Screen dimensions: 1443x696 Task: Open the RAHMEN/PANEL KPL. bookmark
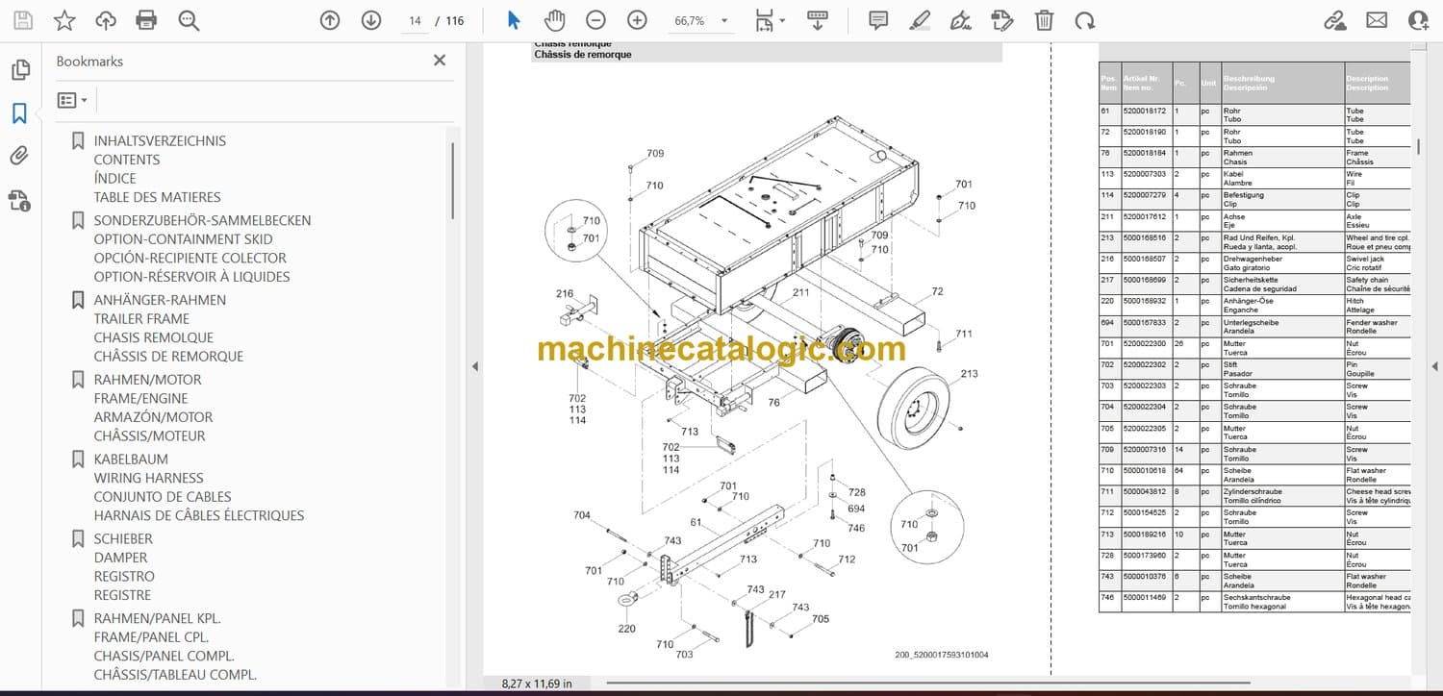(x=157, y=618)
